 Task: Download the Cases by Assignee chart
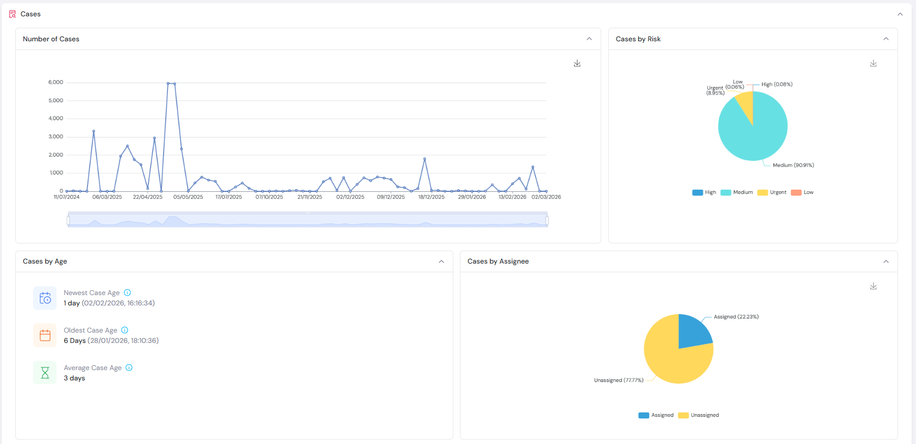[x=874, y=286]
